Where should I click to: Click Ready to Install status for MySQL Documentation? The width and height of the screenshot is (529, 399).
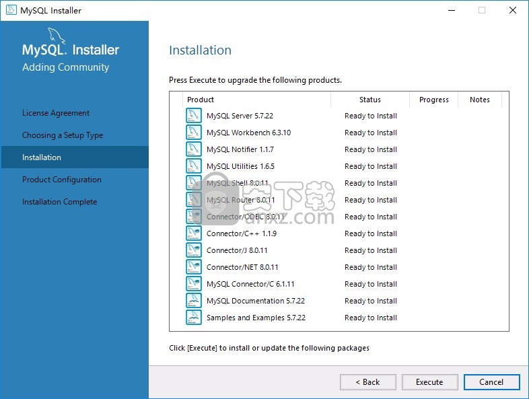pyautogui.click(x=371, y=301)
